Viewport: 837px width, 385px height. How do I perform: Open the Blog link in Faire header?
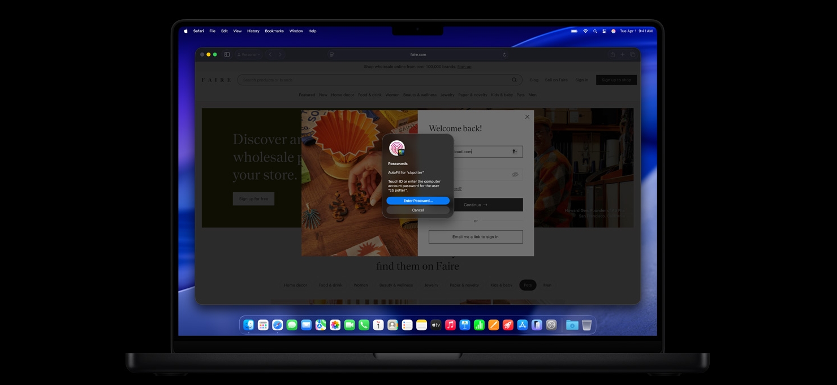(534, 80)
